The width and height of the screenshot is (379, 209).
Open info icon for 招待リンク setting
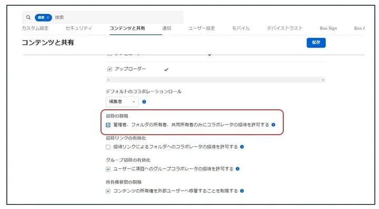tap(242, 147)
